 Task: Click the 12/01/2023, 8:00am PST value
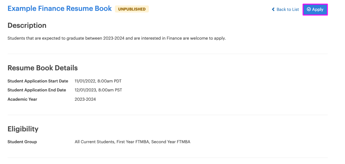[x=98, y=90]
